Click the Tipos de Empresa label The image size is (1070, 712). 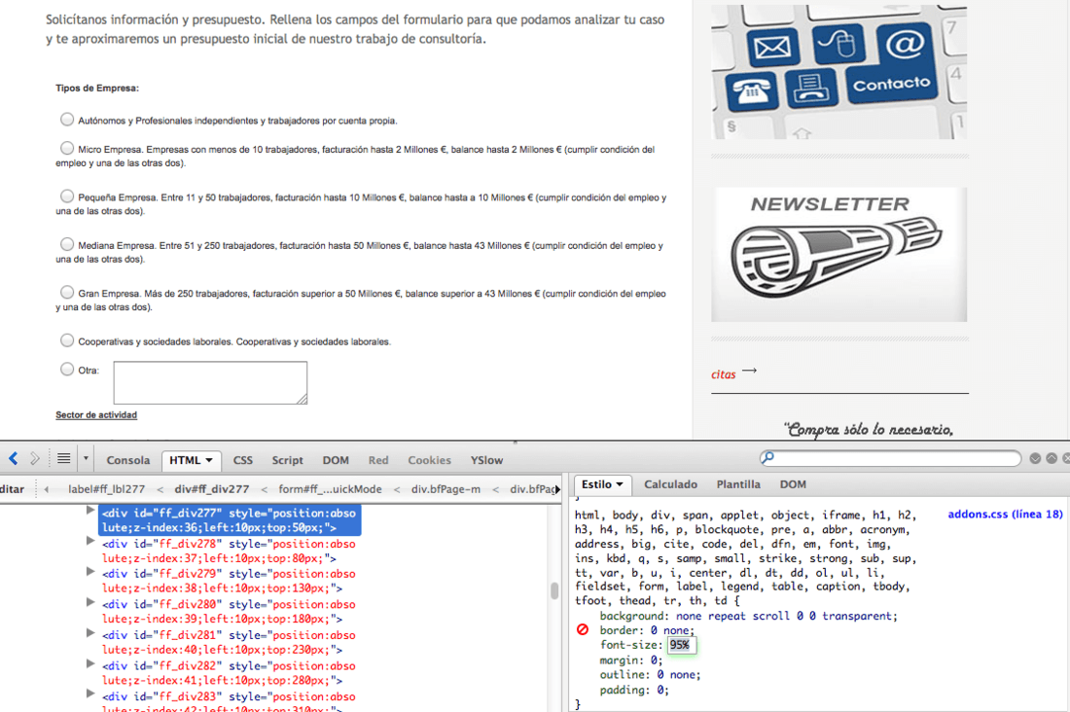(97, 89)
